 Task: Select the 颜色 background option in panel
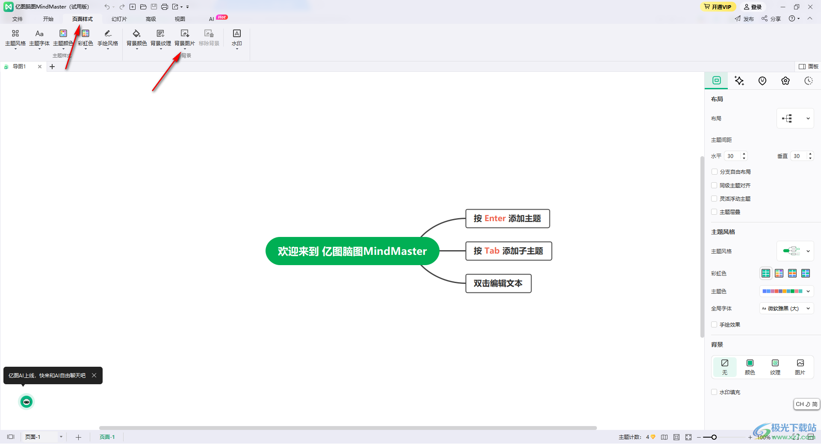coord(750,367)
